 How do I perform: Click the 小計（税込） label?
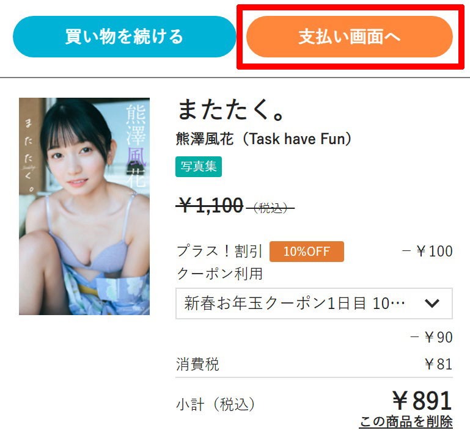(x=216, y=404)
